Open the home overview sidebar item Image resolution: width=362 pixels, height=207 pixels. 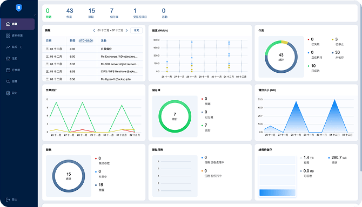click(x=17, y=24)
